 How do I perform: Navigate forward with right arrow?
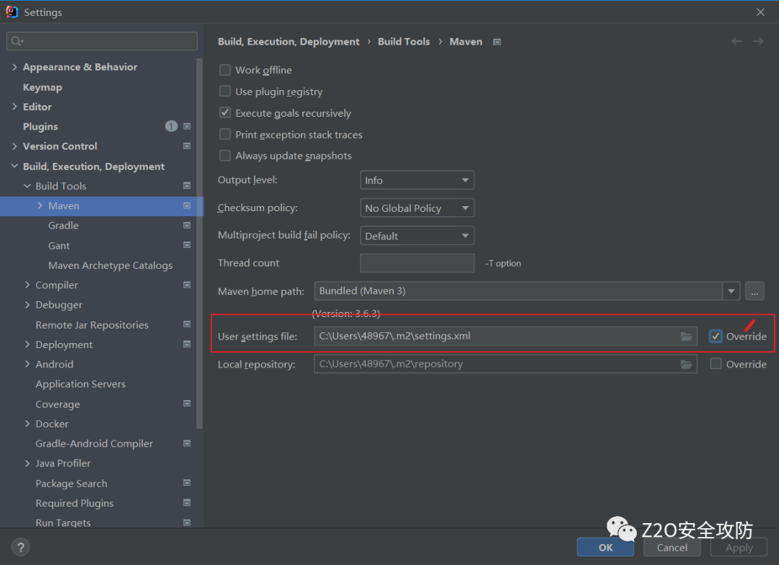click(758, 41)
